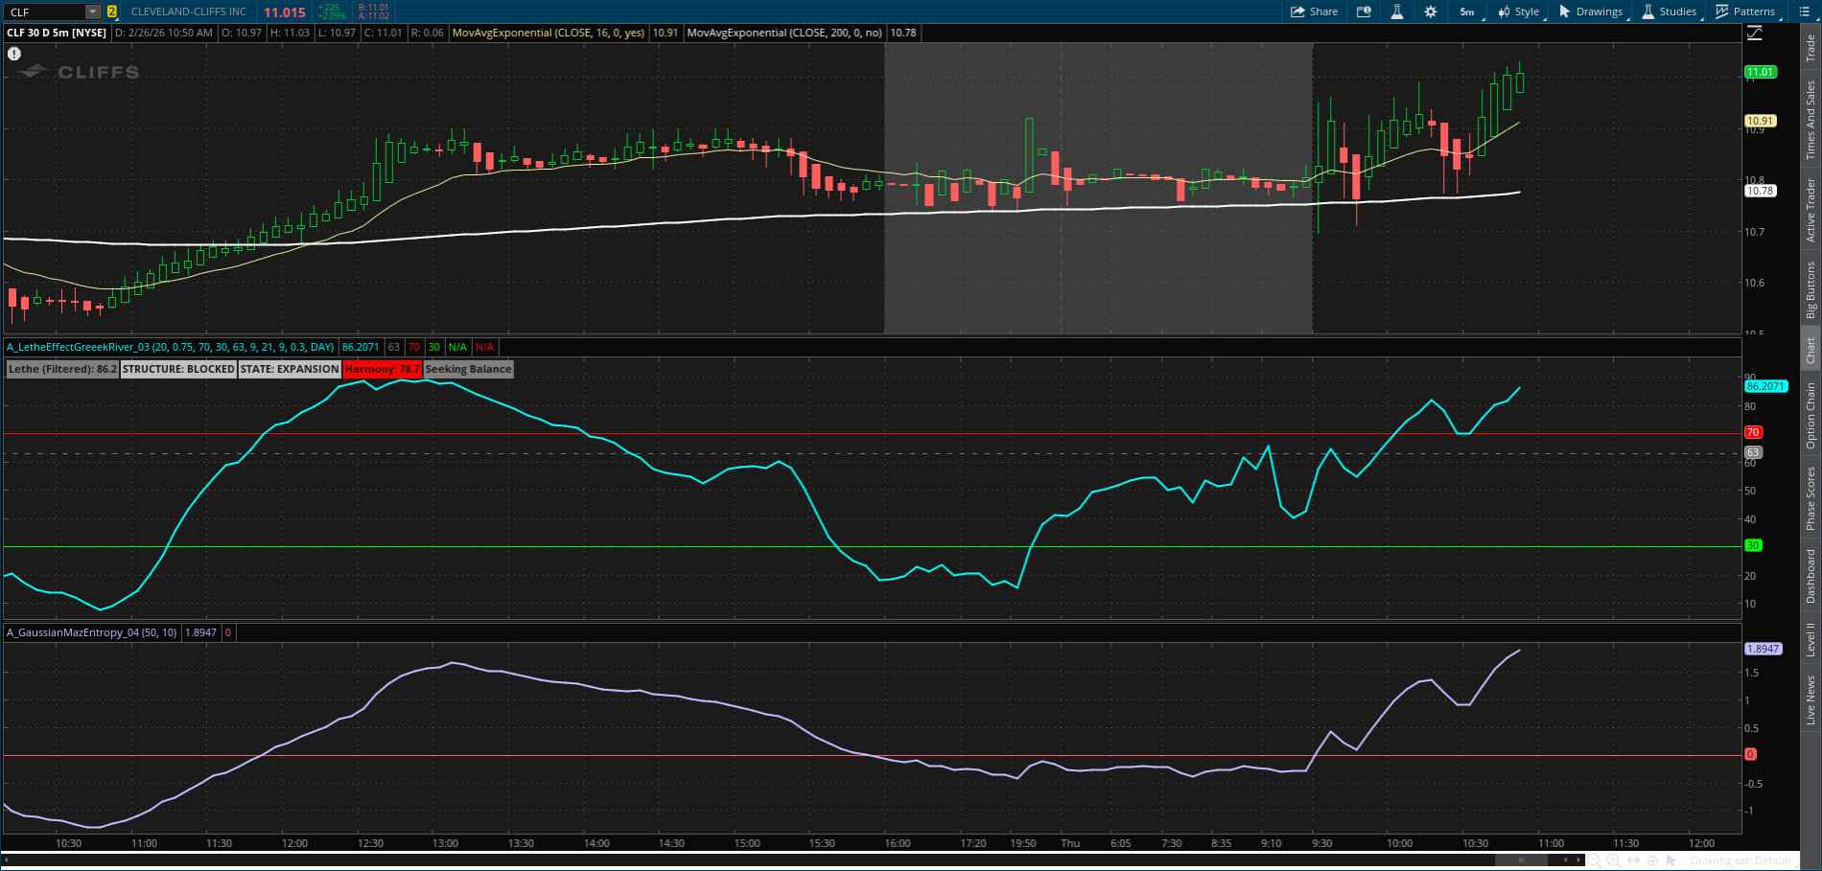Screen dimensions: 1822x871
Task: Click the zoom in magnifier icon
Action: (x=1614, y=860)
